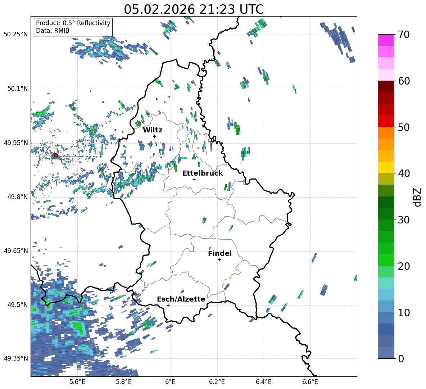The height and width of the screenshot is (389, 426).
Task: Pick the bright red colorbar segment
Action: [386, 121]
